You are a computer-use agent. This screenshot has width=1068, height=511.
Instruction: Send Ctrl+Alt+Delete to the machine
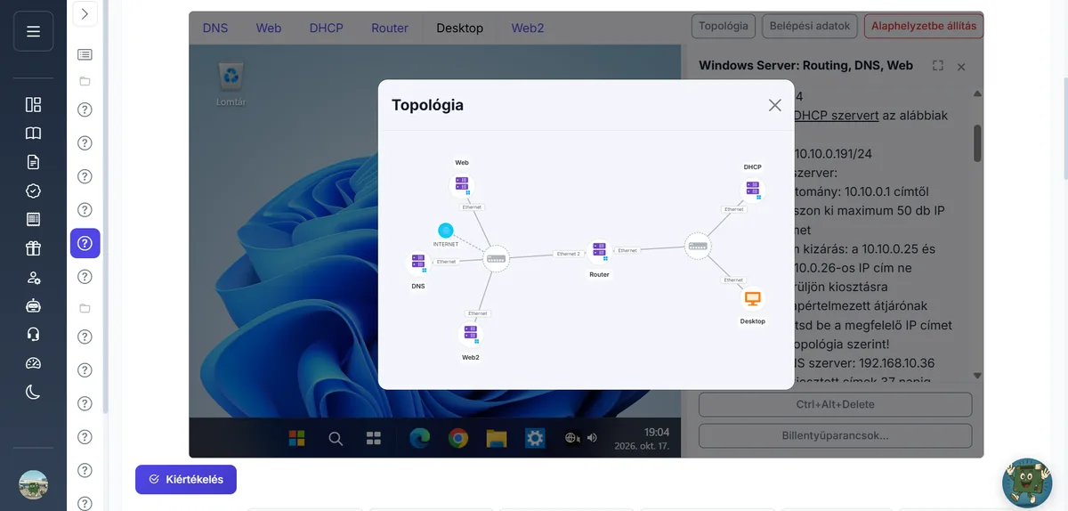point(835,404)
